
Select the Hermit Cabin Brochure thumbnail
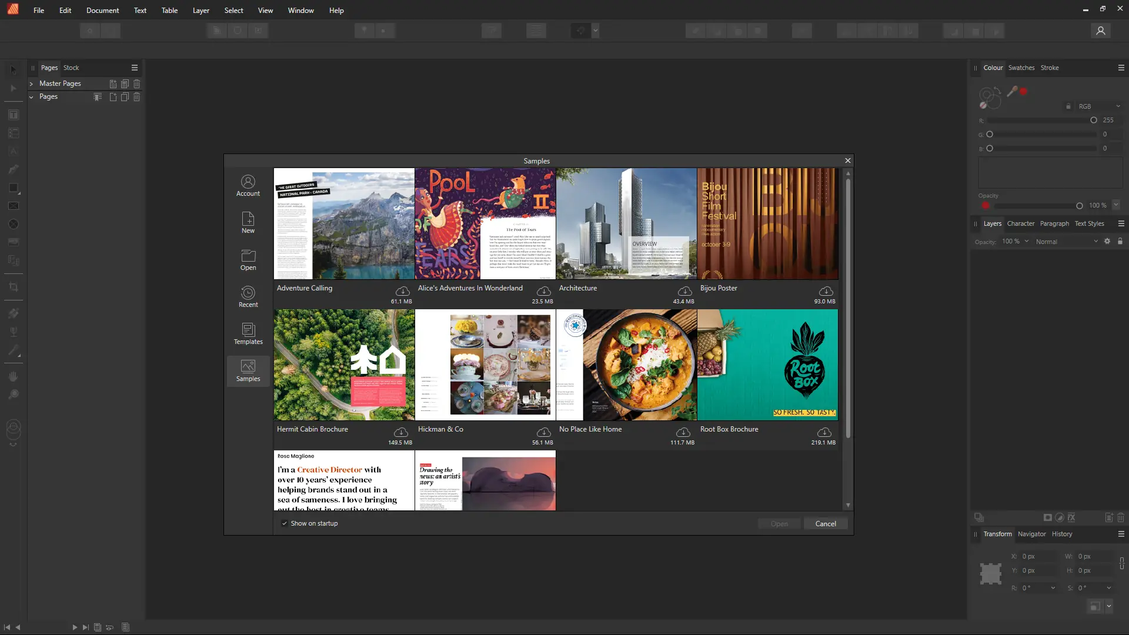(344, 365)
